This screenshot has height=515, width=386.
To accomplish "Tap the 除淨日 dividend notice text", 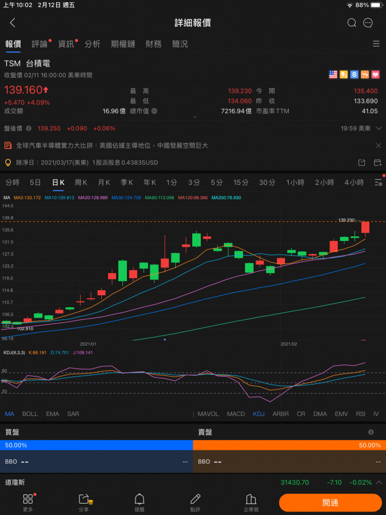I will 87,163.
